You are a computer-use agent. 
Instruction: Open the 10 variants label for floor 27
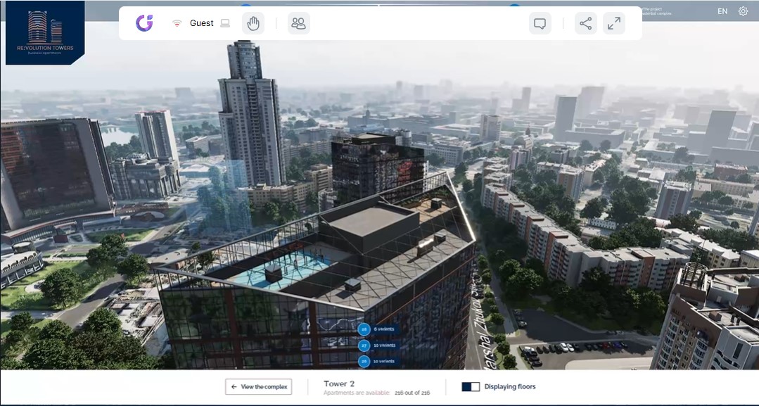(x=383, y=345)
